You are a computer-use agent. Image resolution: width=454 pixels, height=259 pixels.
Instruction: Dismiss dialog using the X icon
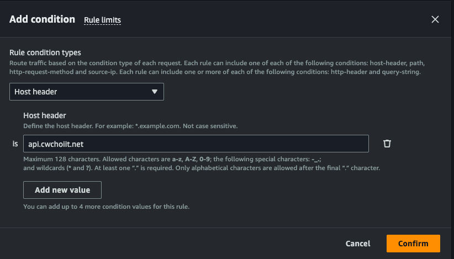(x=435, y=19)
